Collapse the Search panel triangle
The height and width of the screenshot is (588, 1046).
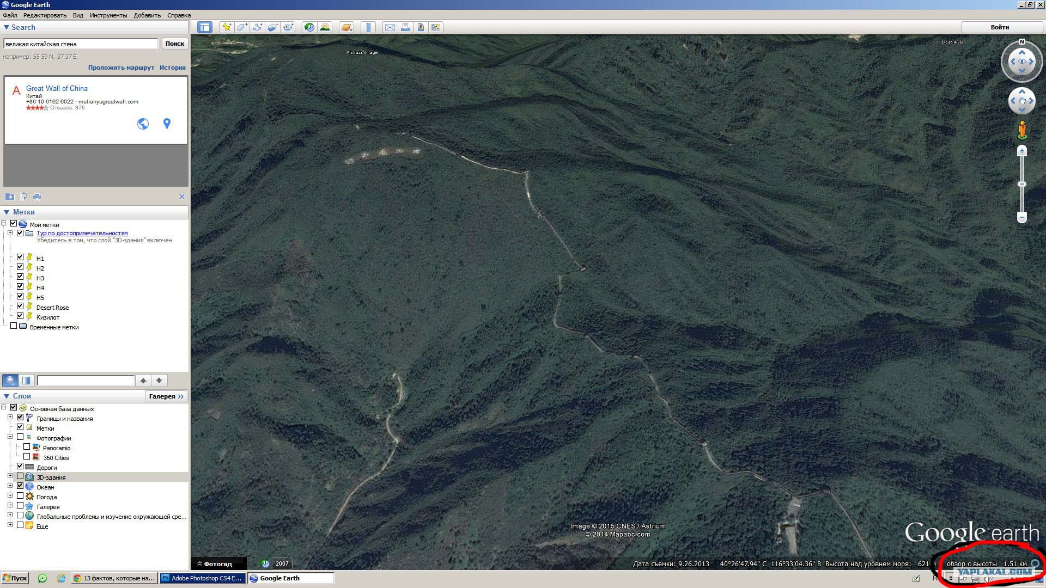7,27
